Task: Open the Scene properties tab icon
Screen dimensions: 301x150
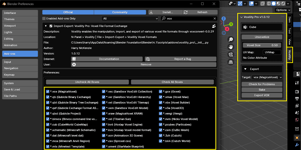Action: coord(297,113)
